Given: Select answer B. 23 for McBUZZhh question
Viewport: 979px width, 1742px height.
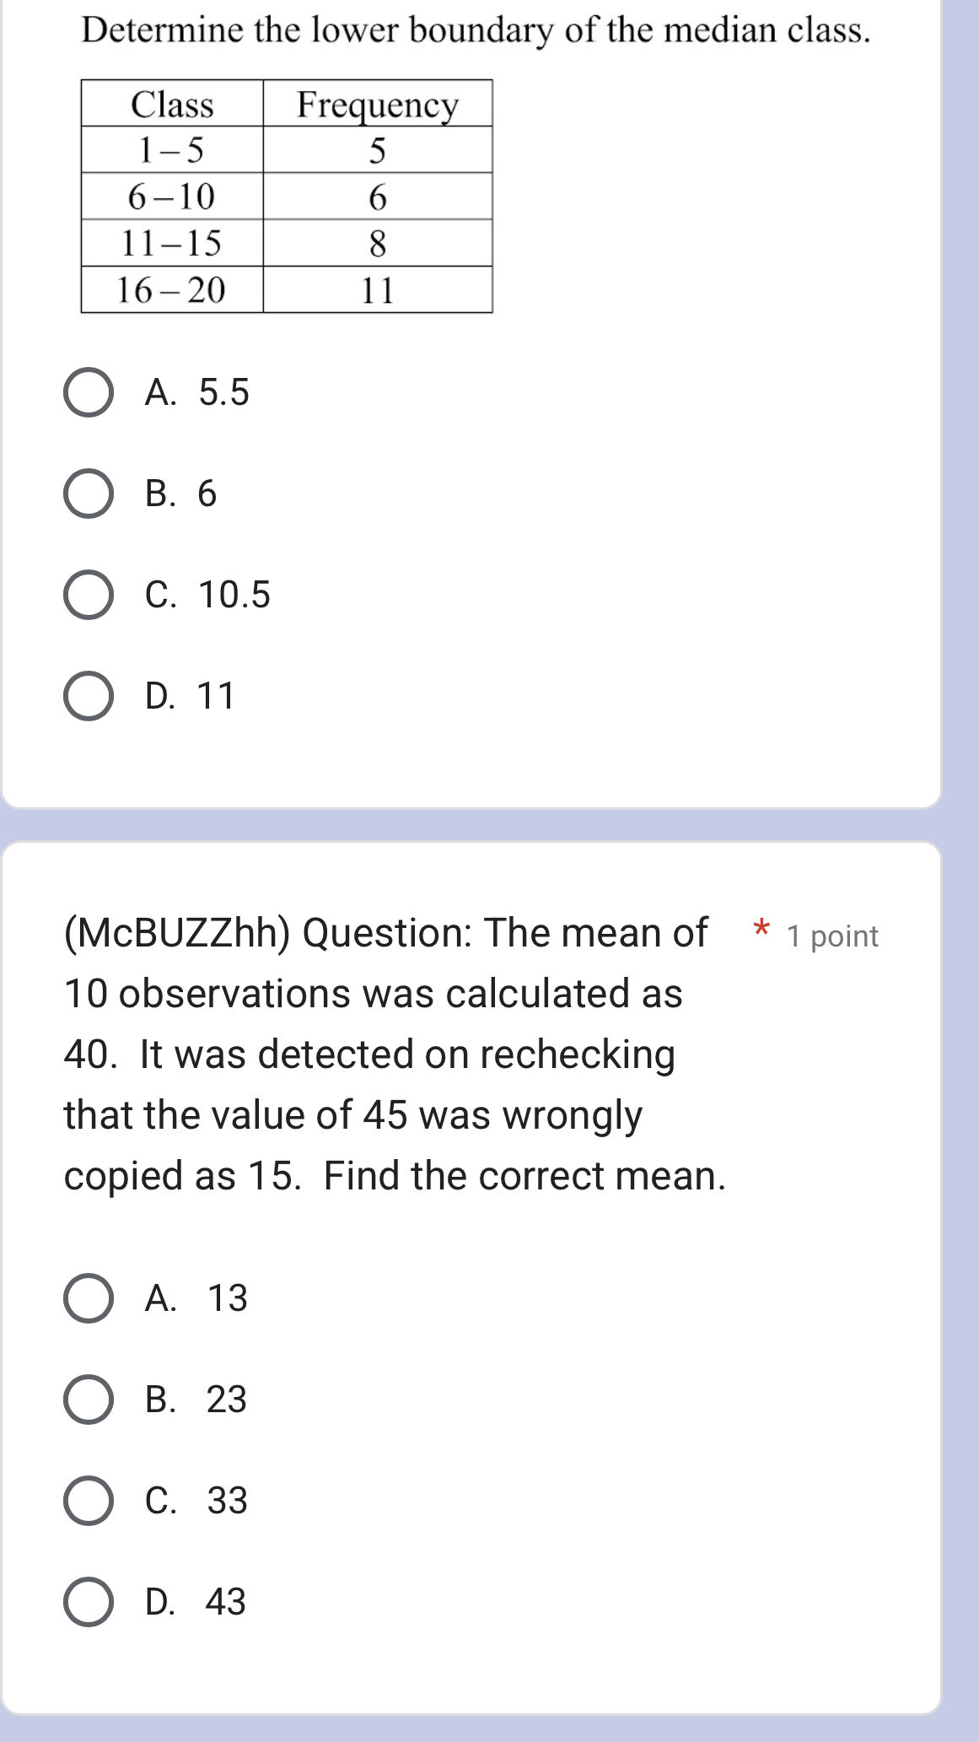Looking at the screenshot, I should [88, 1400].
